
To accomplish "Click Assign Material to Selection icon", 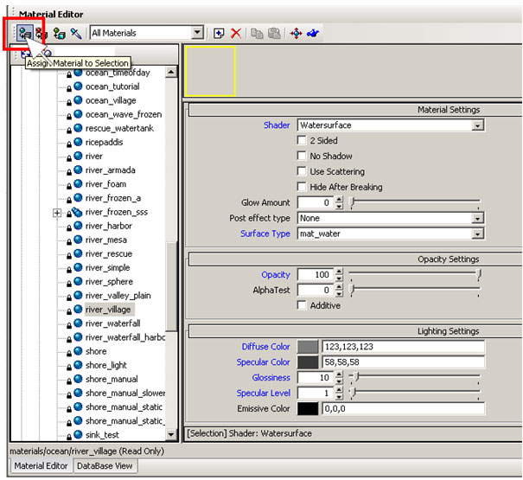I will [x=25, y=33].
